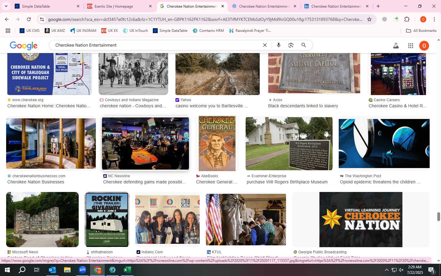The height and width of the screenshot is (276, 441).
Task: View site information icon in address bar
Action: point(42,19)
